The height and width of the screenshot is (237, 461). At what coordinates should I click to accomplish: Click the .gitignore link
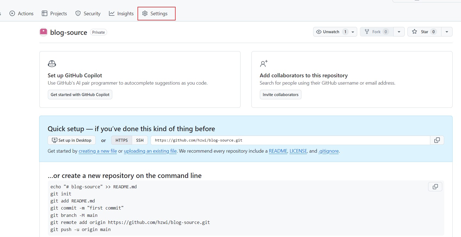coord(329,151)
